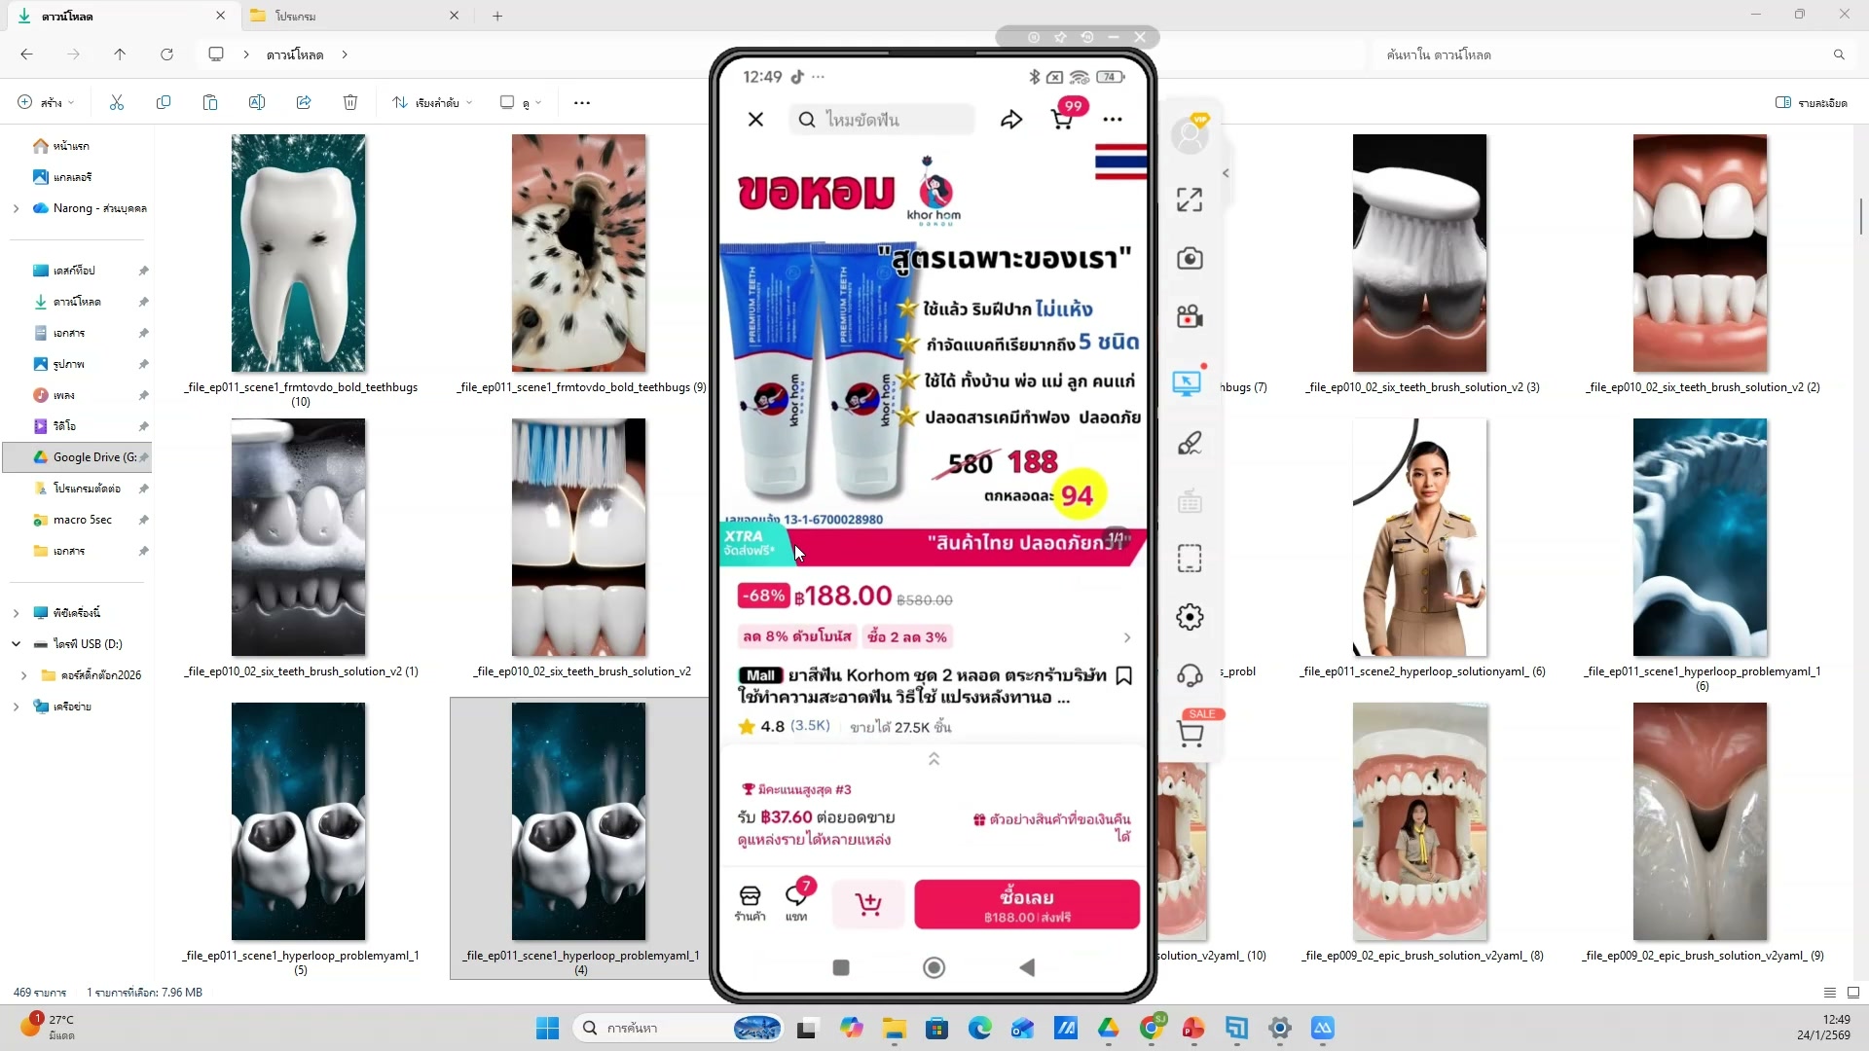Contact support via the headset icon

pyautogui.click(x=1190, y=674)
